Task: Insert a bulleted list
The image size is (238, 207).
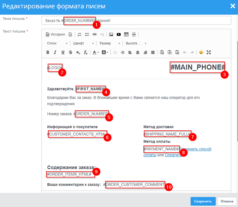Action: (x=87, y=34)
